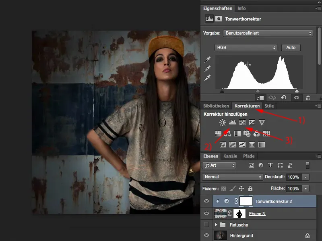The width and height of the screenshot is (322, 241).
Task: Lock transparent pixels
Action: point(223,189)
